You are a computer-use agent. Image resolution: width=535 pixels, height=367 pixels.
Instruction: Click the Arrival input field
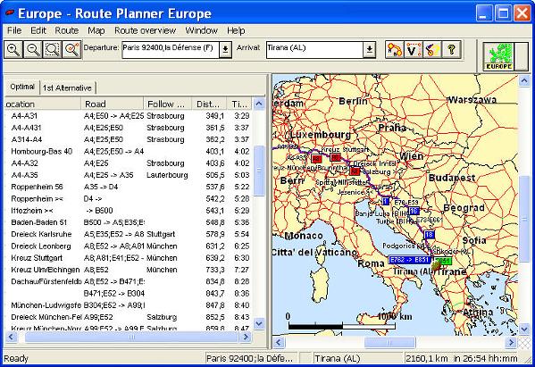tap(314, 50)
